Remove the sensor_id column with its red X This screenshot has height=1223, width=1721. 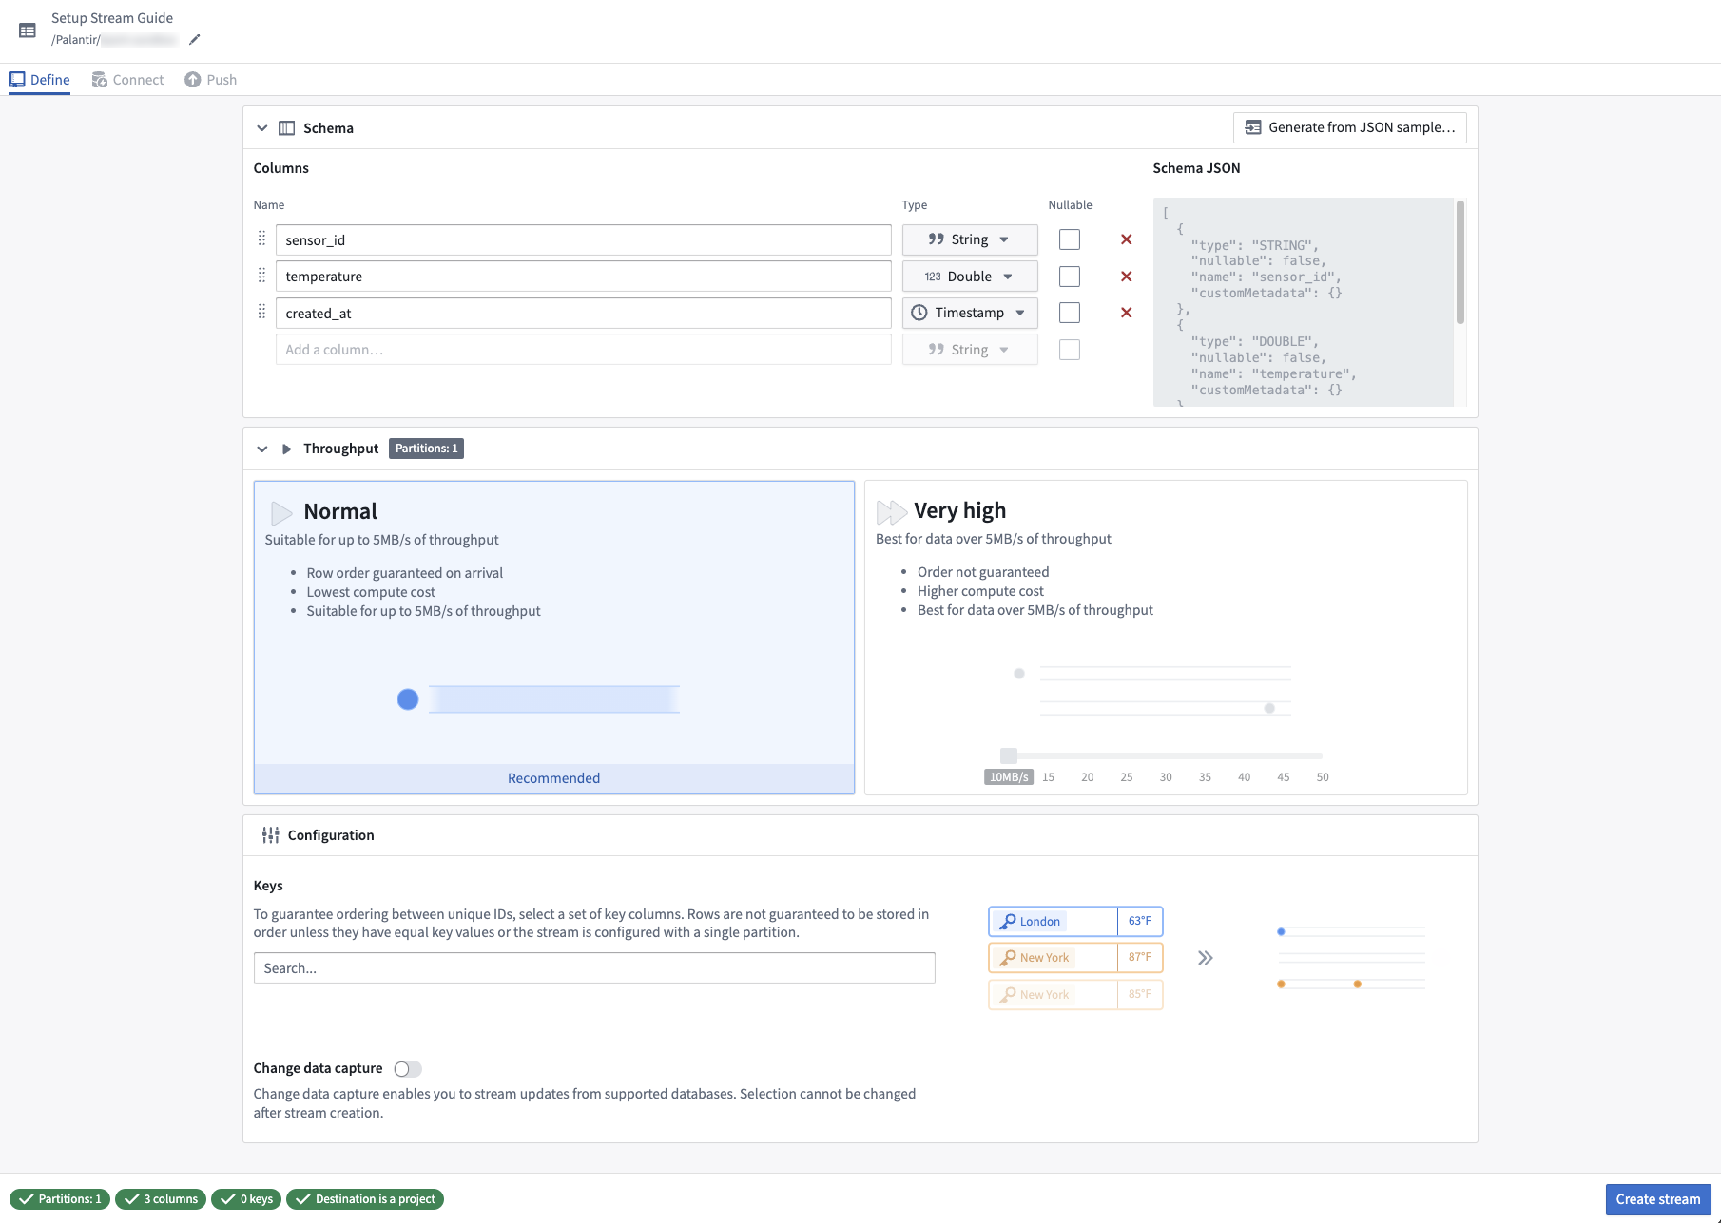point(1126,239)
